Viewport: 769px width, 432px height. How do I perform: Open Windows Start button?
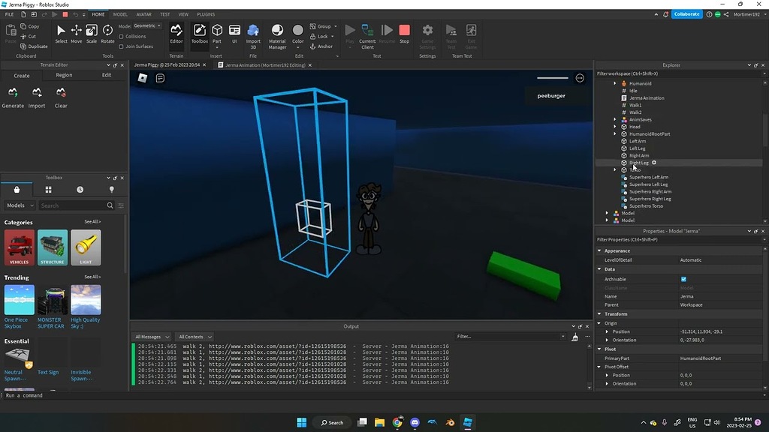coord(302,423)
